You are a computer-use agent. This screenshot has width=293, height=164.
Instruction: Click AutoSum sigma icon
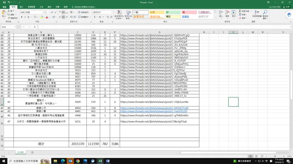[x=240, y=11]
